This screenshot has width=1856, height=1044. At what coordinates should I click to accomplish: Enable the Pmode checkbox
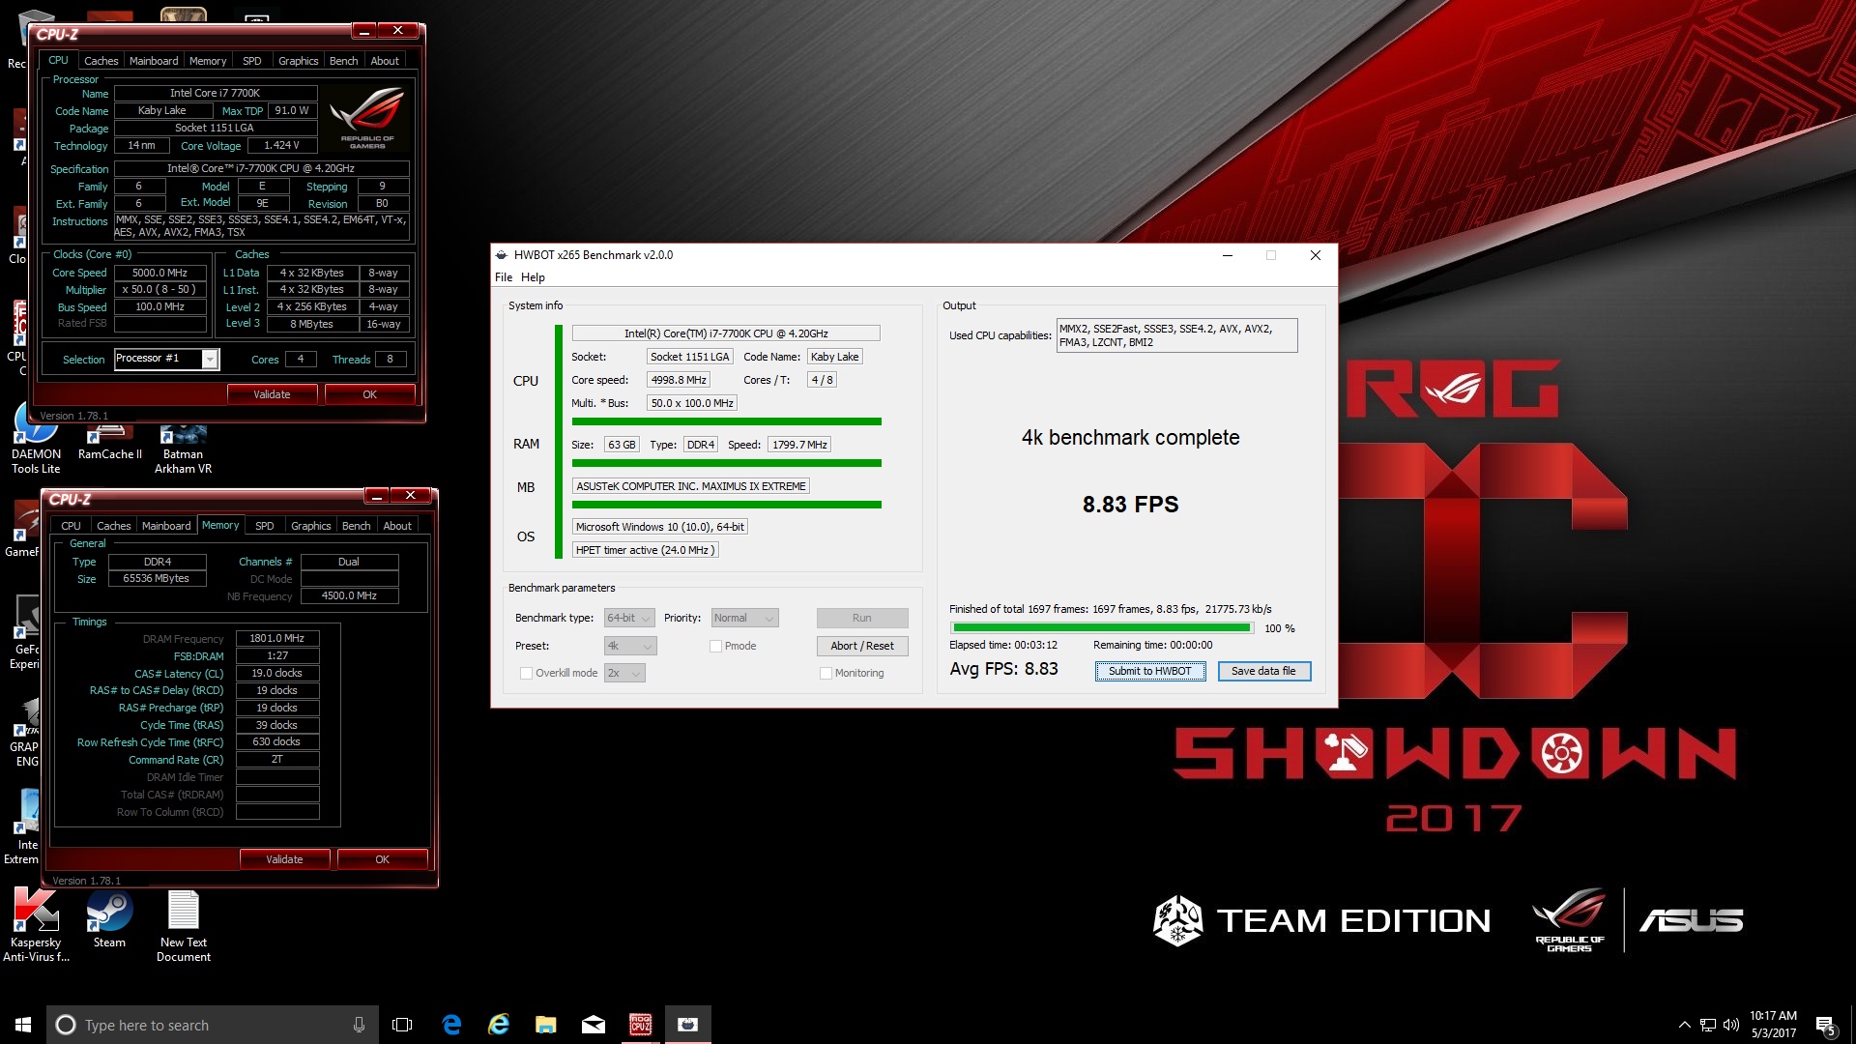click(x=716, y=646)
